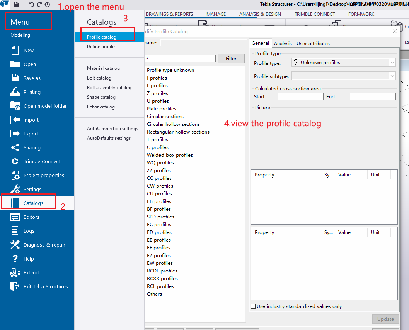Redo the action with the redo arrow
Image resolution: width=409 pixels, height=330 pixels.
pos(39,4)
